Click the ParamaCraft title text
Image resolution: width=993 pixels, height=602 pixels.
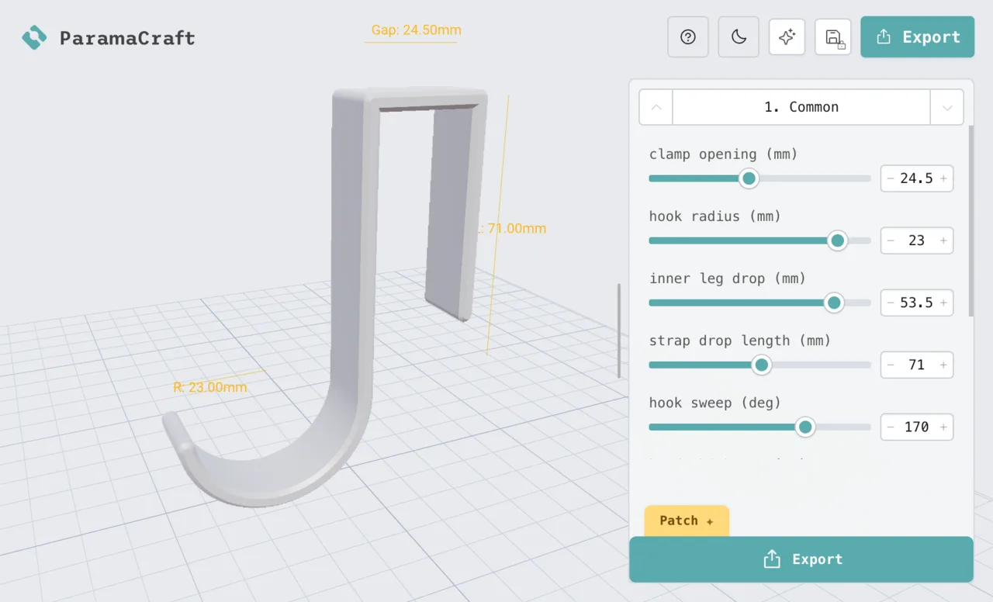pos(127,37)
